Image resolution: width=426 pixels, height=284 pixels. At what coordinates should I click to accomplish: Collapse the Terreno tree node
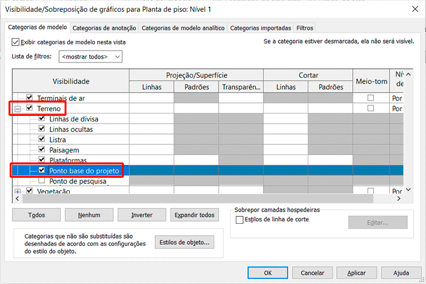18,109
